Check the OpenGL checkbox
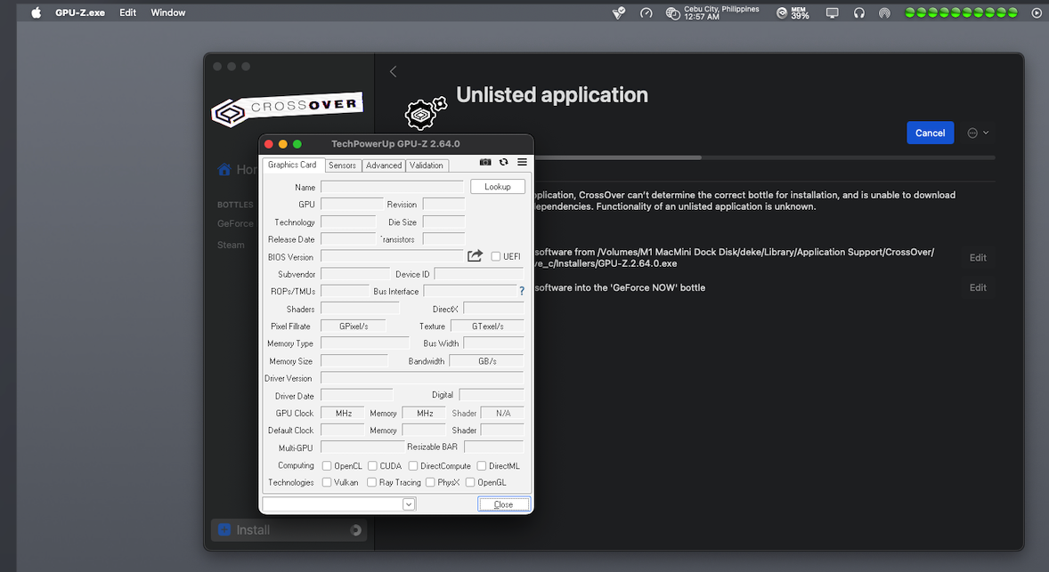 469,482
